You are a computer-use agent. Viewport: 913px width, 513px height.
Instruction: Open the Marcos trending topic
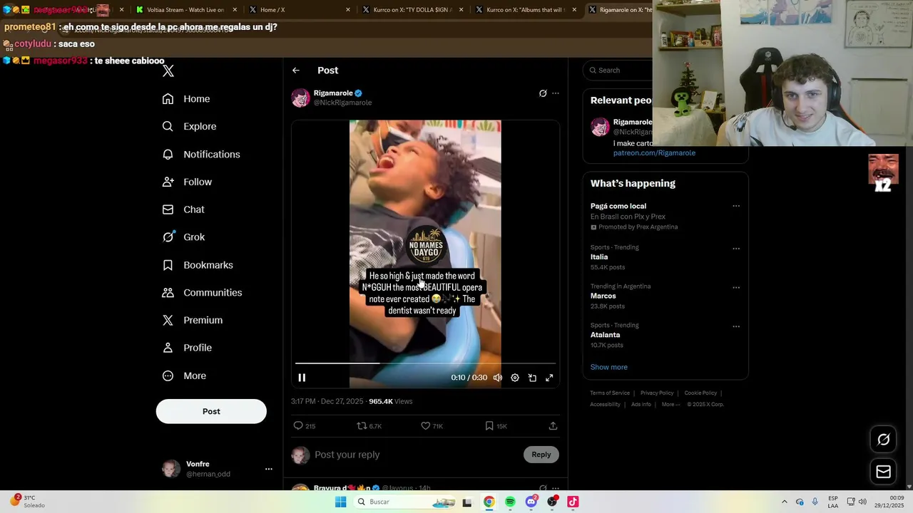click(603, 296)
